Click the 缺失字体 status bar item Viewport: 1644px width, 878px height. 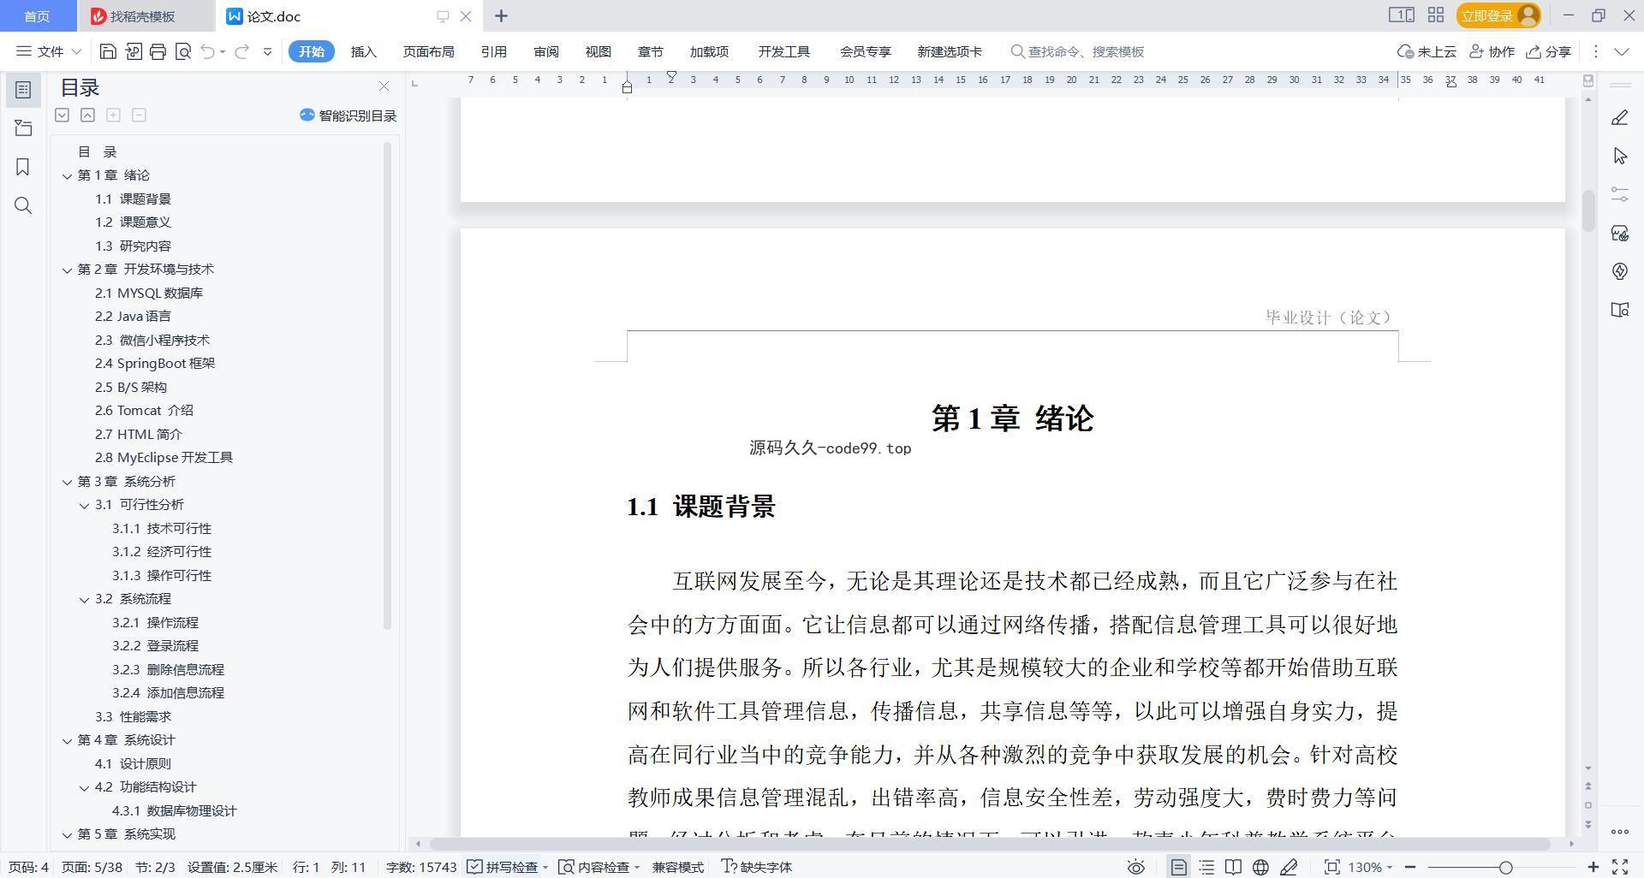[757, 867]
